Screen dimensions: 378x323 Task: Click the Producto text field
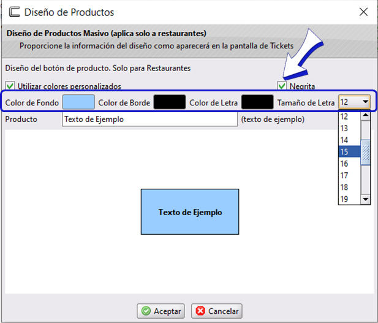[149, 119]
